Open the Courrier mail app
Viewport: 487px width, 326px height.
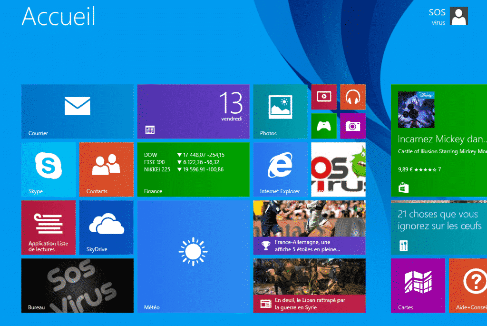coord(77,111)
